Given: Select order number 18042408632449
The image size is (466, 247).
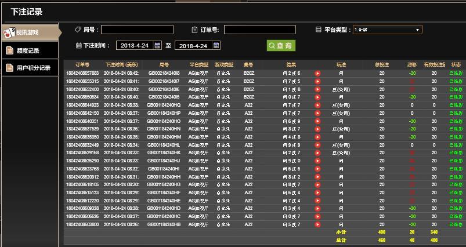Looking at the screenshot, I should [x=82, y=145].
